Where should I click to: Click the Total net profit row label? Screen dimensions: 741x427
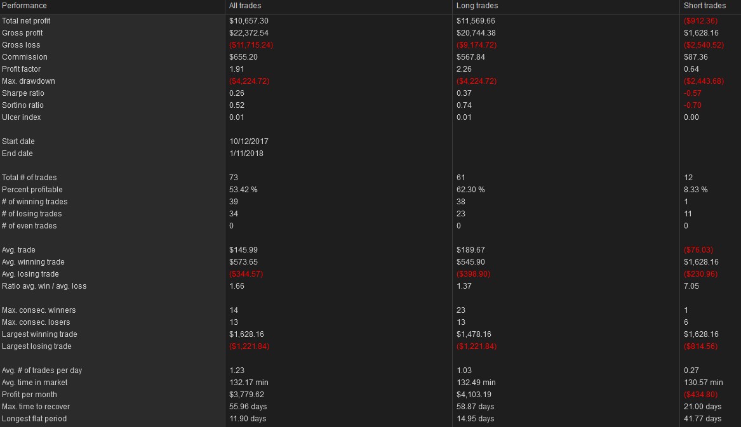(x=26, y=21)
